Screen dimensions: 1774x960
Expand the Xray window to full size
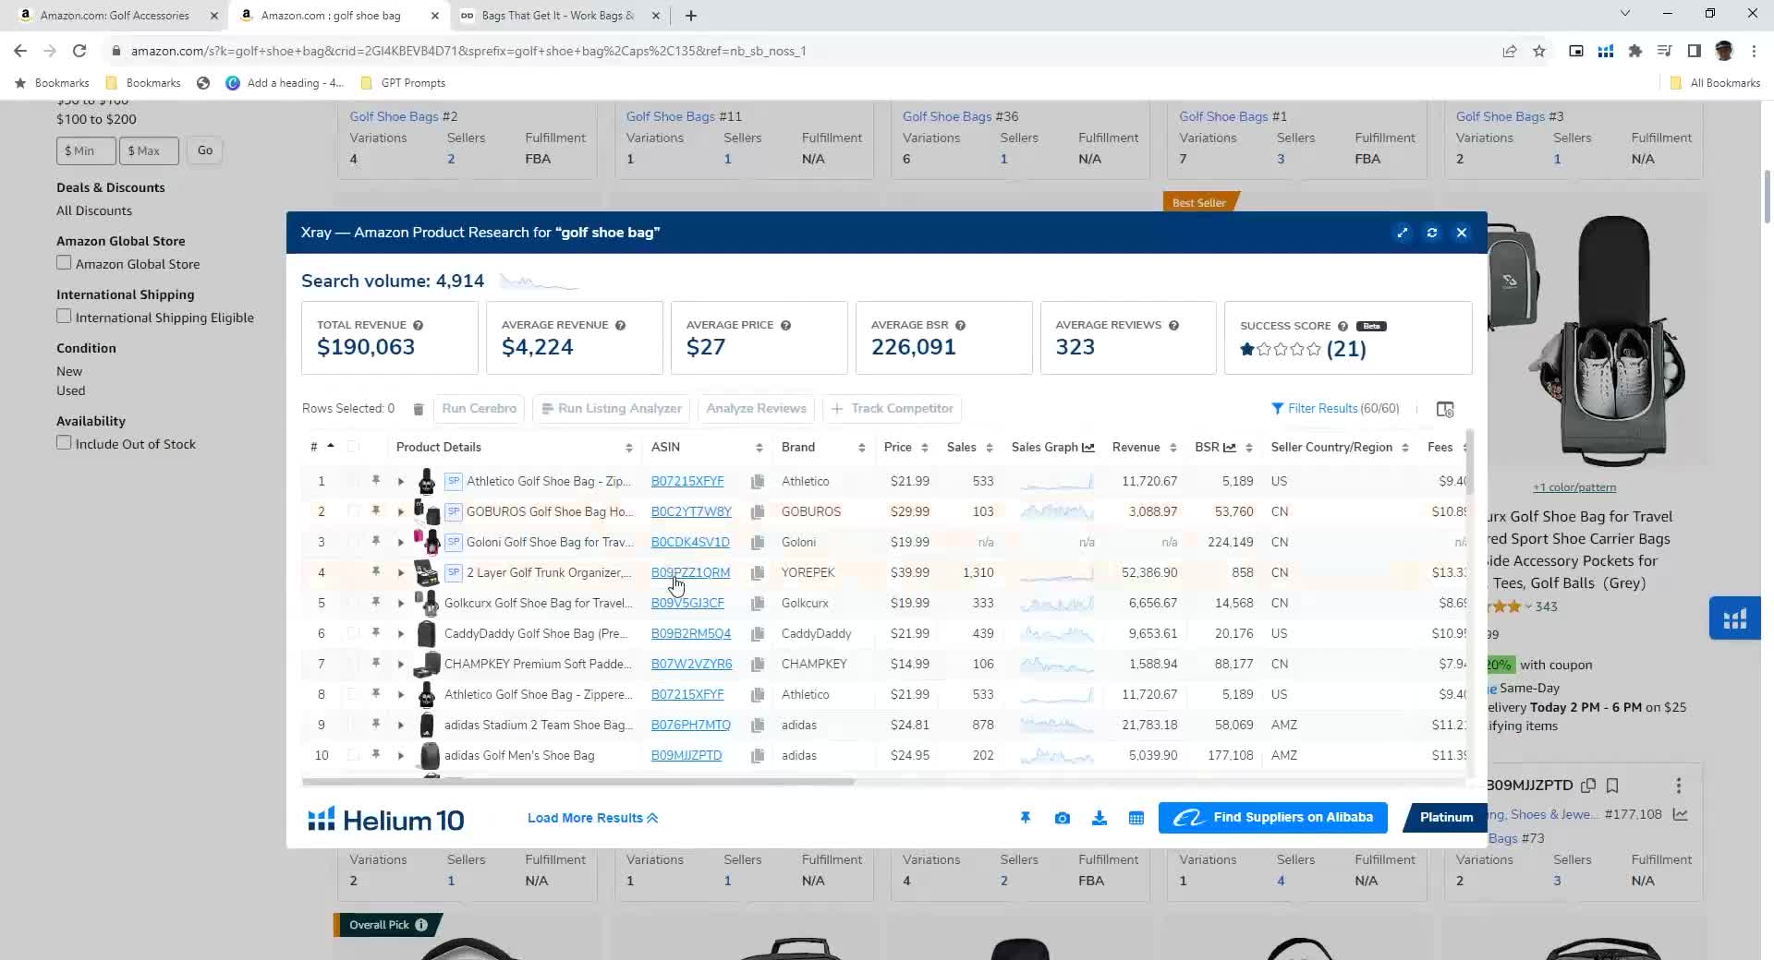coord(1403,233)
